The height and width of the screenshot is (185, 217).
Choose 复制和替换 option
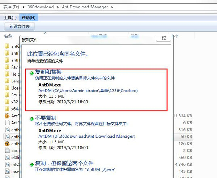point(96,90)
